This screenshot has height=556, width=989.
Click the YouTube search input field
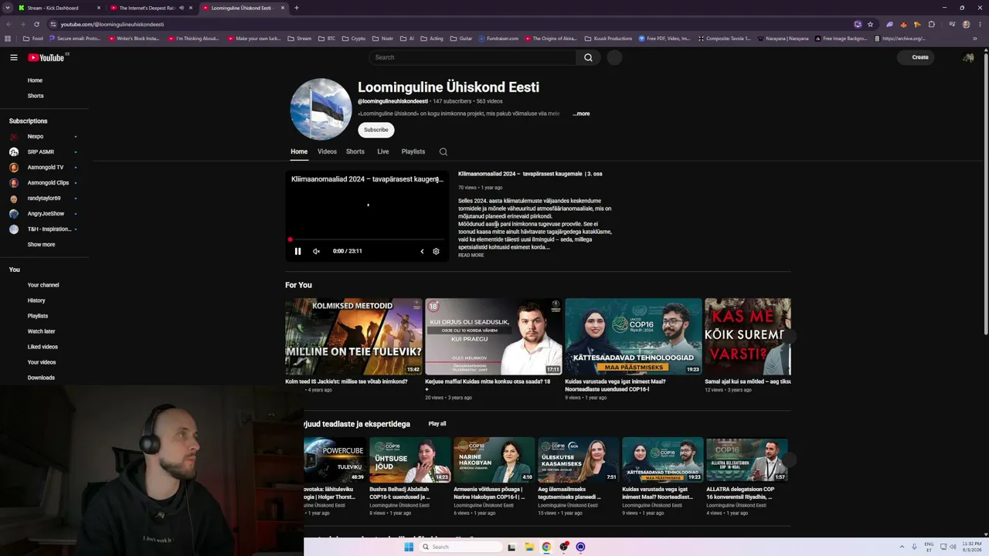tap(473, 57)
